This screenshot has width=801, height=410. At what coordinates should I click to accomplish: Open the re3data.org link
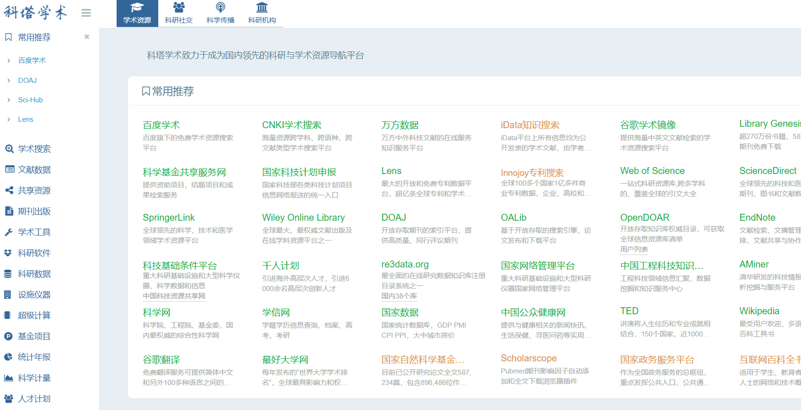(405, 264)
